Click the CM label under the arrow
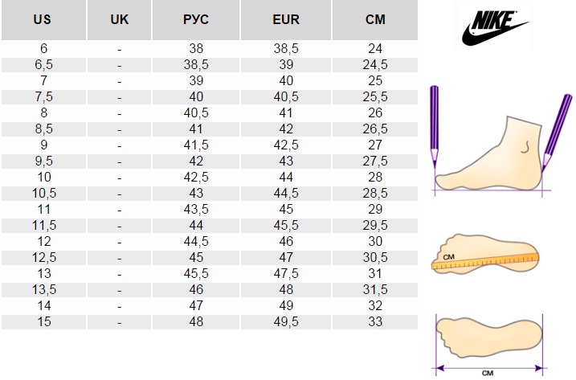Image resolution: width=576 pixels, height=380 pixels. [x=488, y=374]
